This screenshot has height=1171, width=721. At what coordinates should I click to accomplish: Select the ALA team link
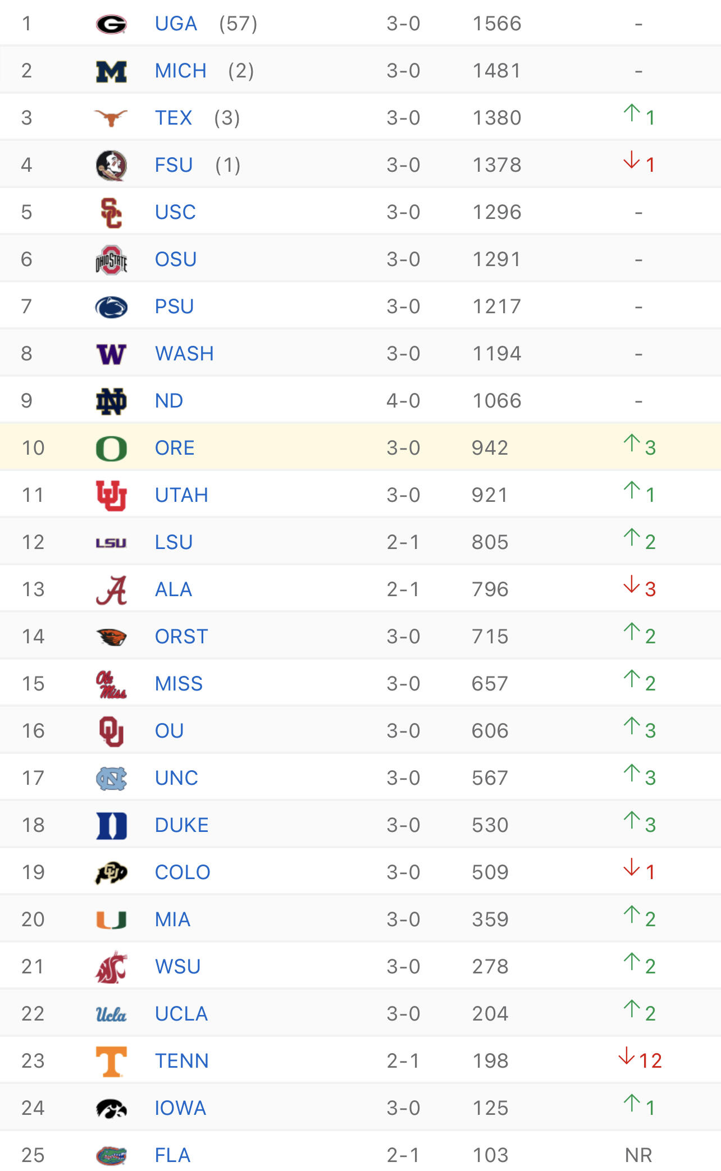pyautogui.click(x=174, y=589)
